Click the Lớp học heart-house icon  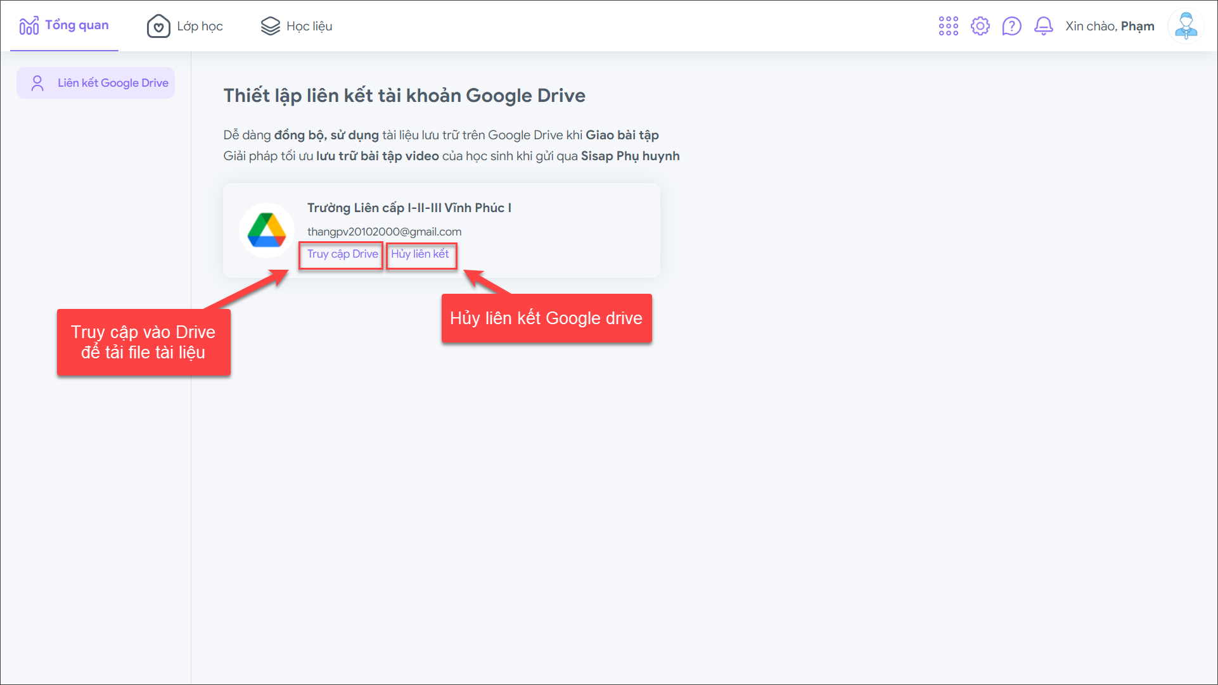(158, 26)
